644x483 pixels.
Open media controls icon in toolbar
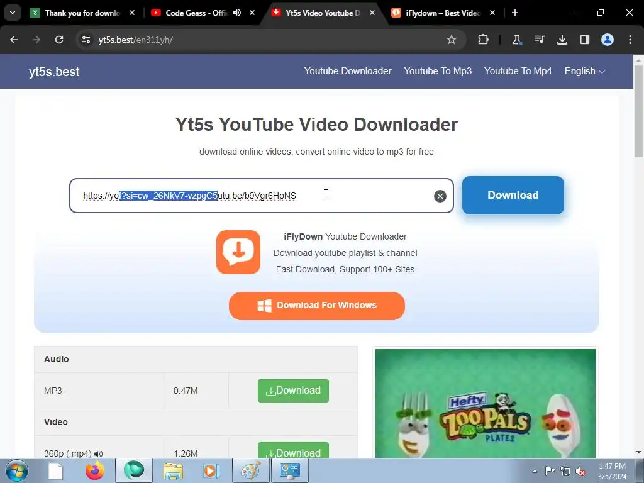(540, 40)
